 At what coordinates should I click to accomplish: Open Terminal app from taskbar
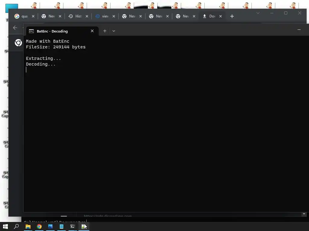(72, 227)
